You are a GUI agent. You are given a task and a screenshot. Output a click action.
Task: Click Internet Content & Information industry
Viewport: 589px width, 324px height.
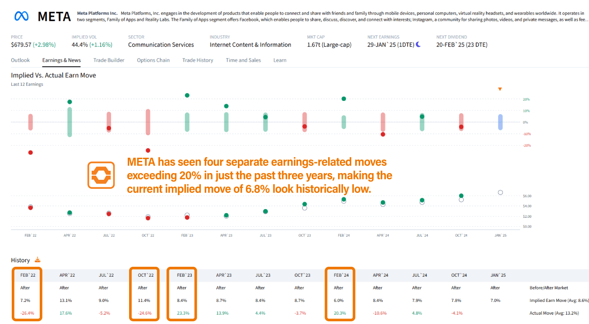(250, 45)
